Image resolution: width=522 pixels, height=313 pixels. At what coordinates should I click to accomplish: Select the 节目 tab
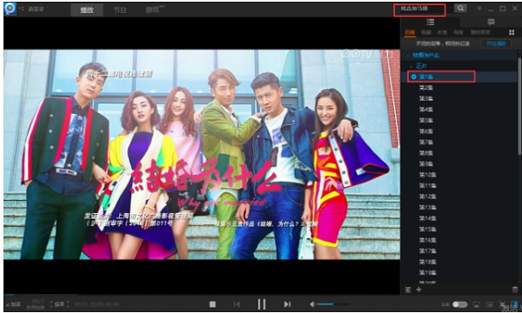tap(120, 10)
